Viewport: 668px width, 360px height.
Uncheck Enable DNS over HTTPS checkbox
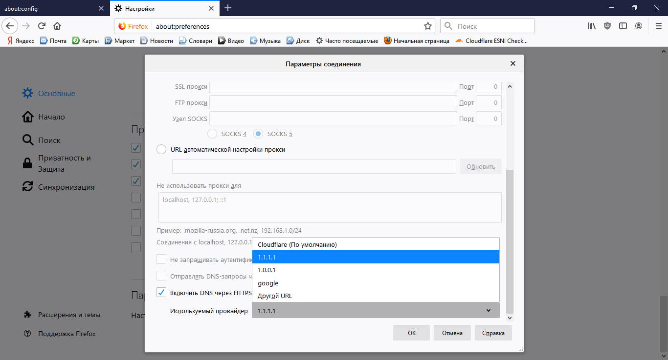tap(161, 293)
